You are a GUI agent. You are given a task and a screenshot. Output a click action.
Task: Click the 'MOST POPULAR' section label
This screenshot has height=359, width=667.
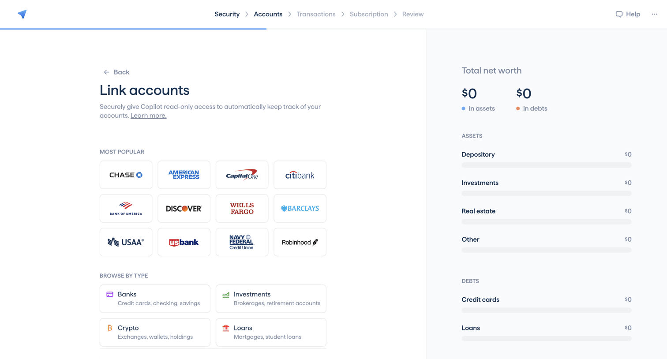(x=122, y=152)
